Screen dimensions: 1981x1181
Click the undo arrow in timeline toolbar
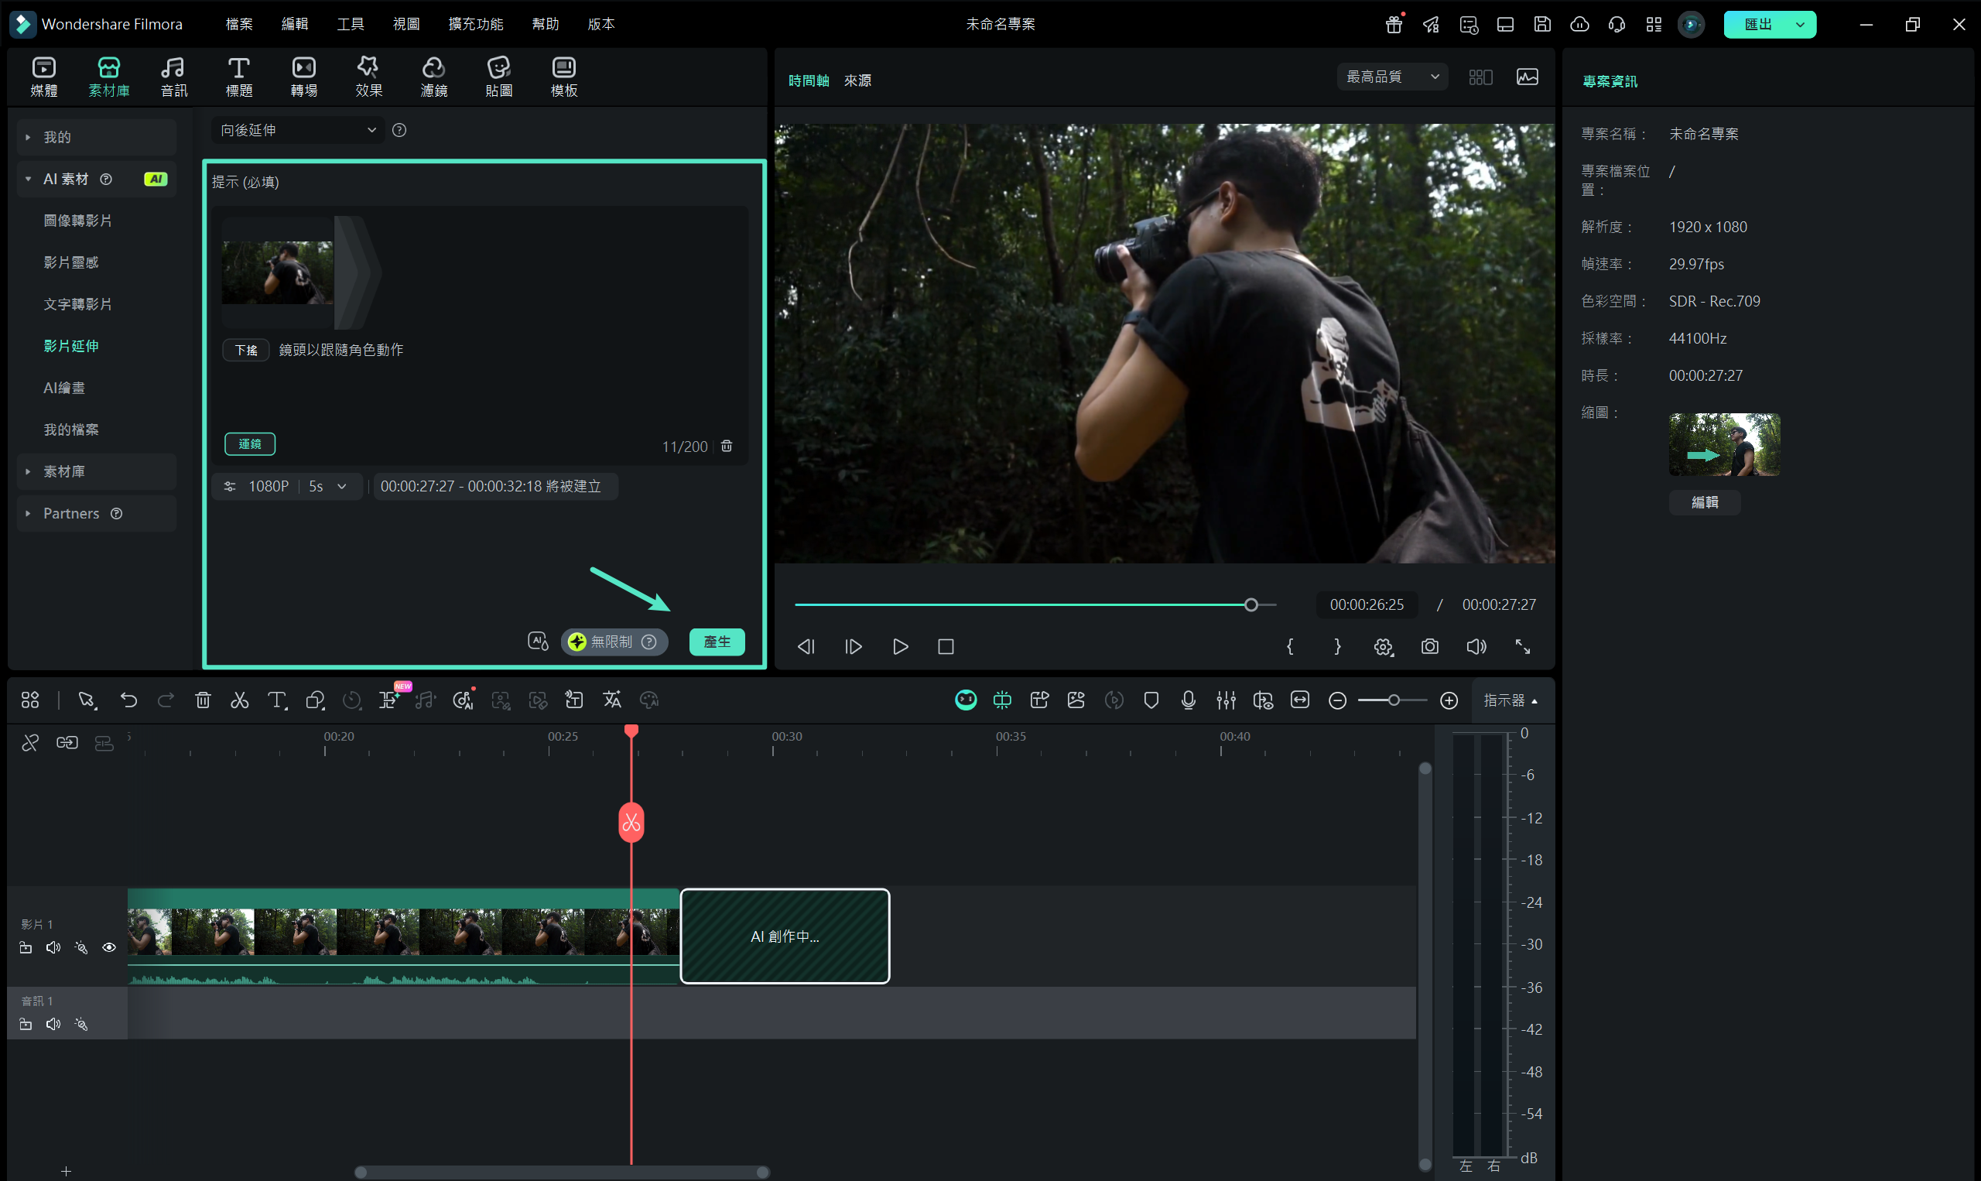tap(129, 700)
